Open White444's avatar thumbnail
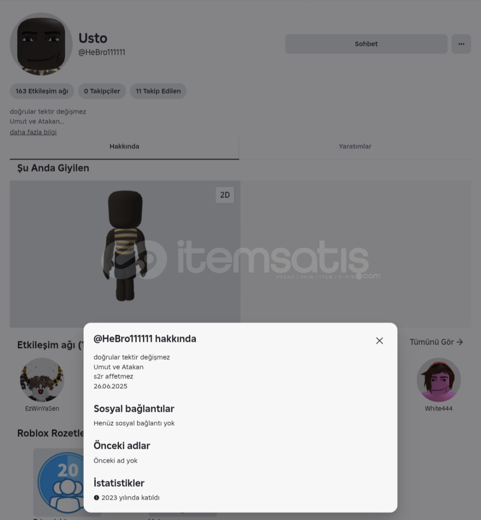Image resolution: width=481 pixels, height=520 pixels. tap(439, 380)
